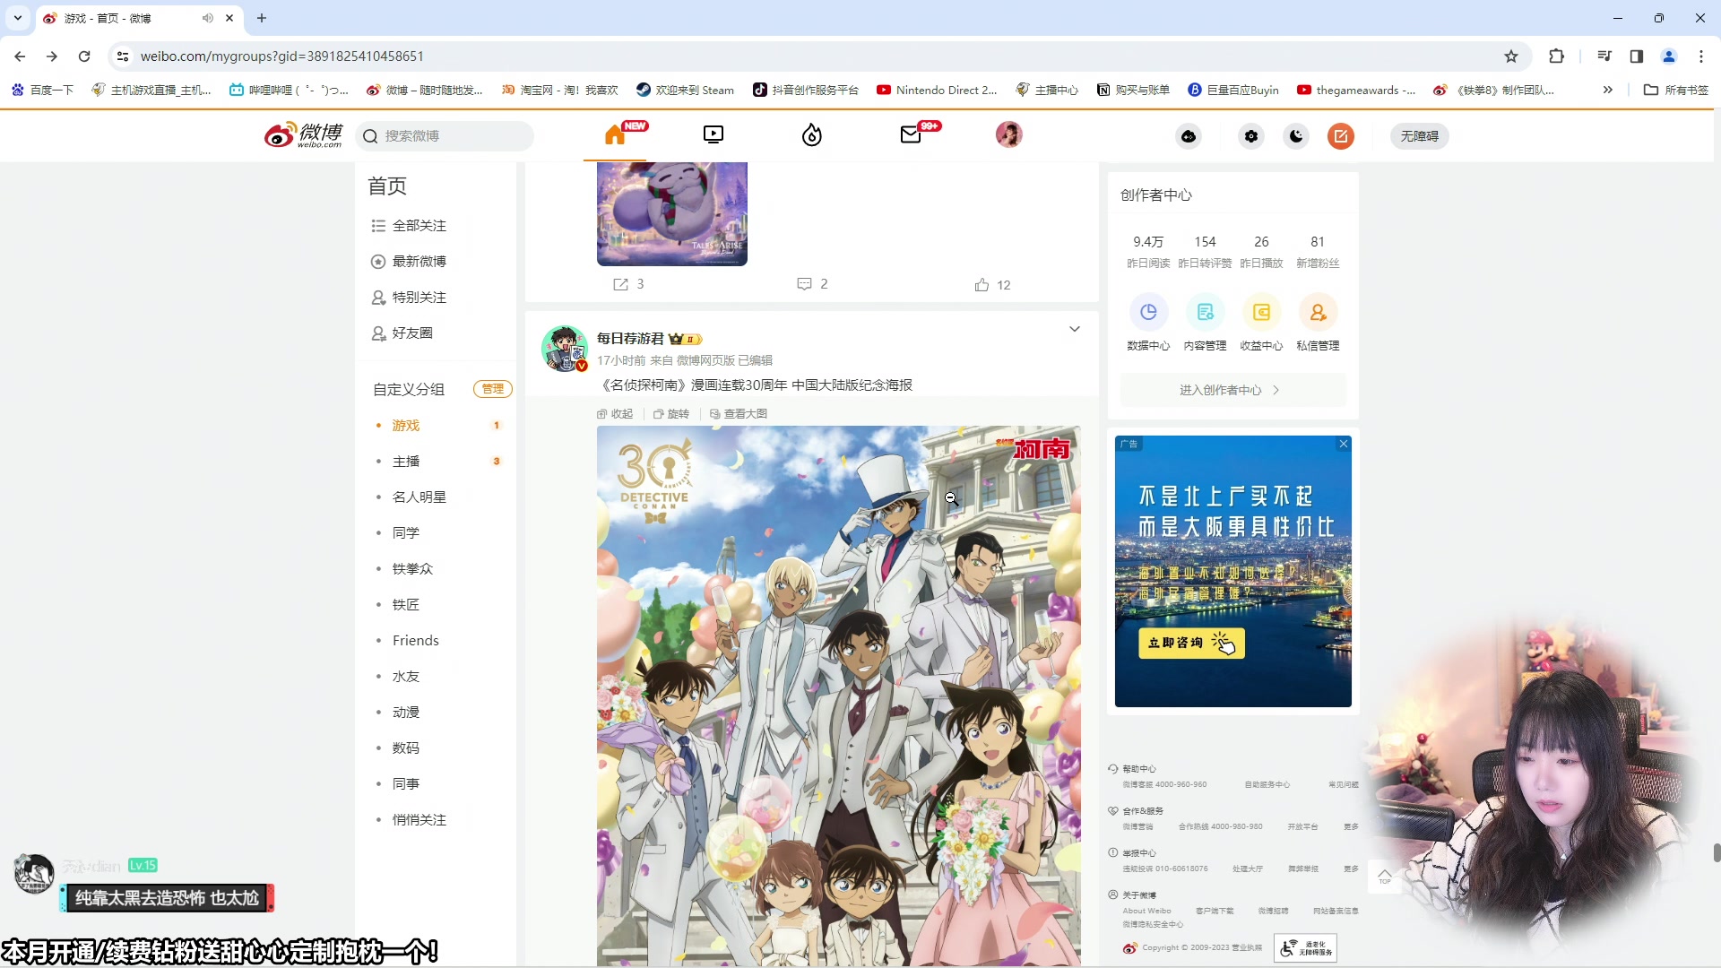Image resolution: width=1721 pixels, height=968 pixels.
Task: Open Weibo settings via the gear icon
Action: point(1251,136)
